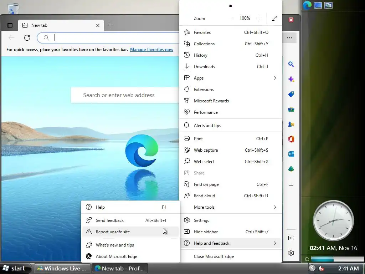Click the sidebar add plus icon
This screenshot has width=365, height=274.
(x=291, y=186)
